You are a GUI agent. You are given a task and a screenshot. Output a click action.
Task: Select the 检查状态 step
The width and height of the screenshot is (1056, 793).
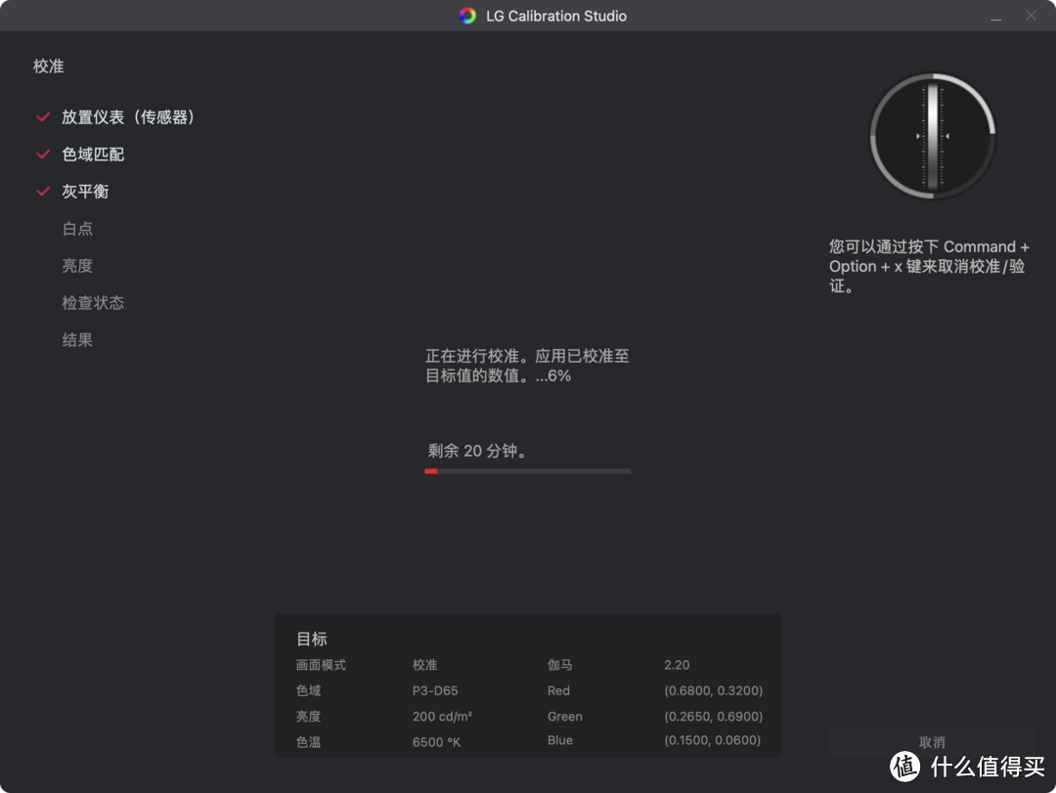(x=93, y=302)
